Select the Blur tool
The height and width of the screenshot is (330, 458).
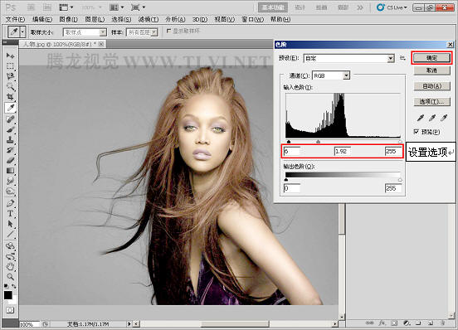click(10, 181)
